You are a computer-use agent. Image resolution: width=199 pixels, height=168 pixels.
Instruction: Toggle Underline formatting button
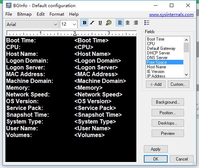[100, 23]
